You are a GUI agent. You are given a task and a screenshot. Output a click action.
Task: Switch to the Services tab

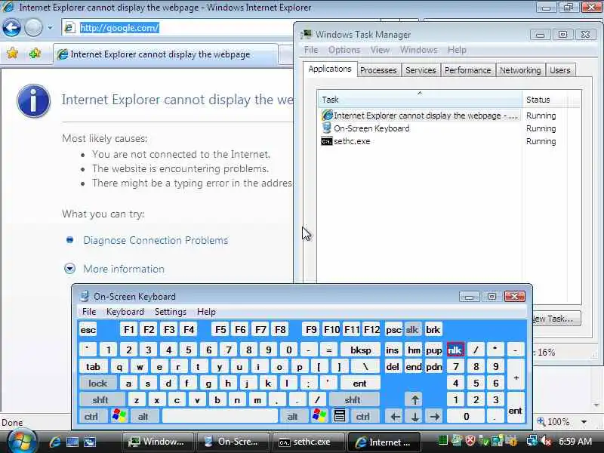[x=421, y=70]
